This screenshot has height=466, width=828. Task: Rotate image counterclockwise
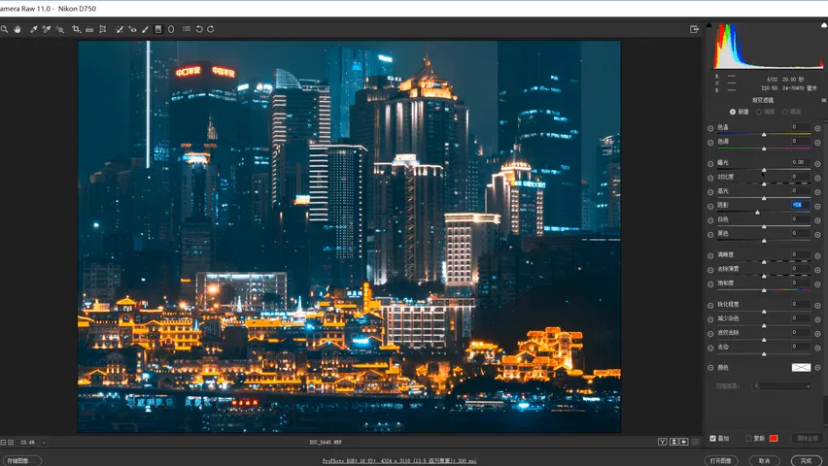pyautogui.click(x=199, y=29)
